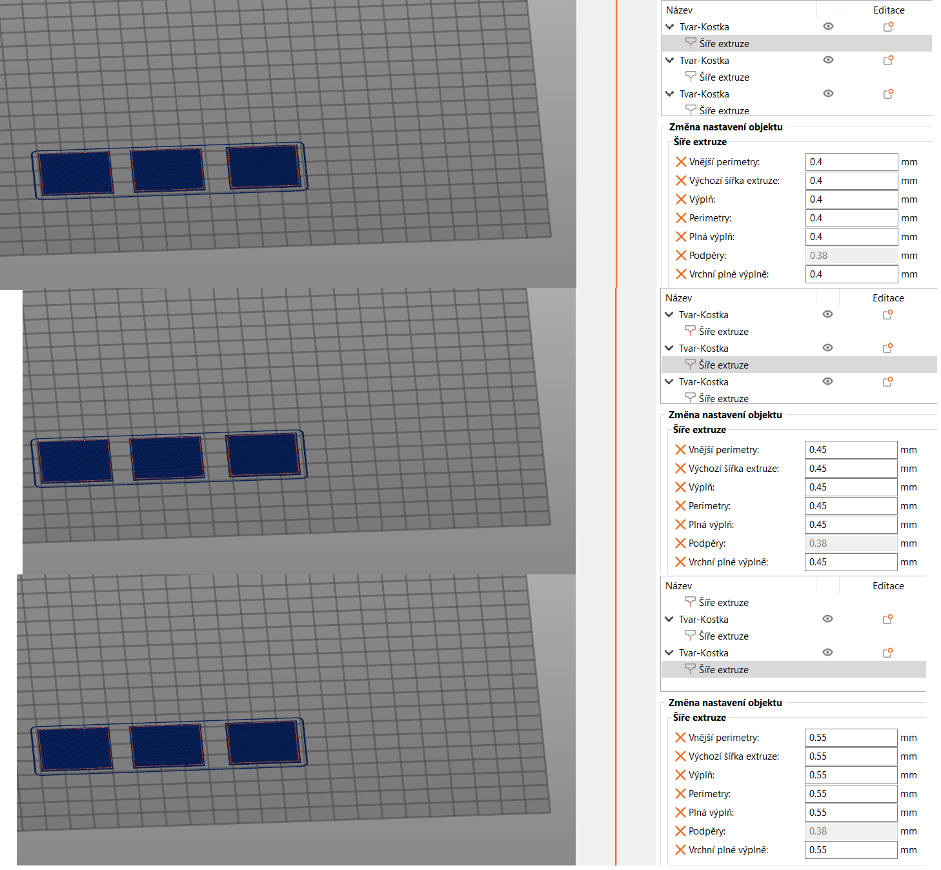Select the highlighted Šíře extruze row at top
Screen dimensions: 941x870
coord(724,44)
